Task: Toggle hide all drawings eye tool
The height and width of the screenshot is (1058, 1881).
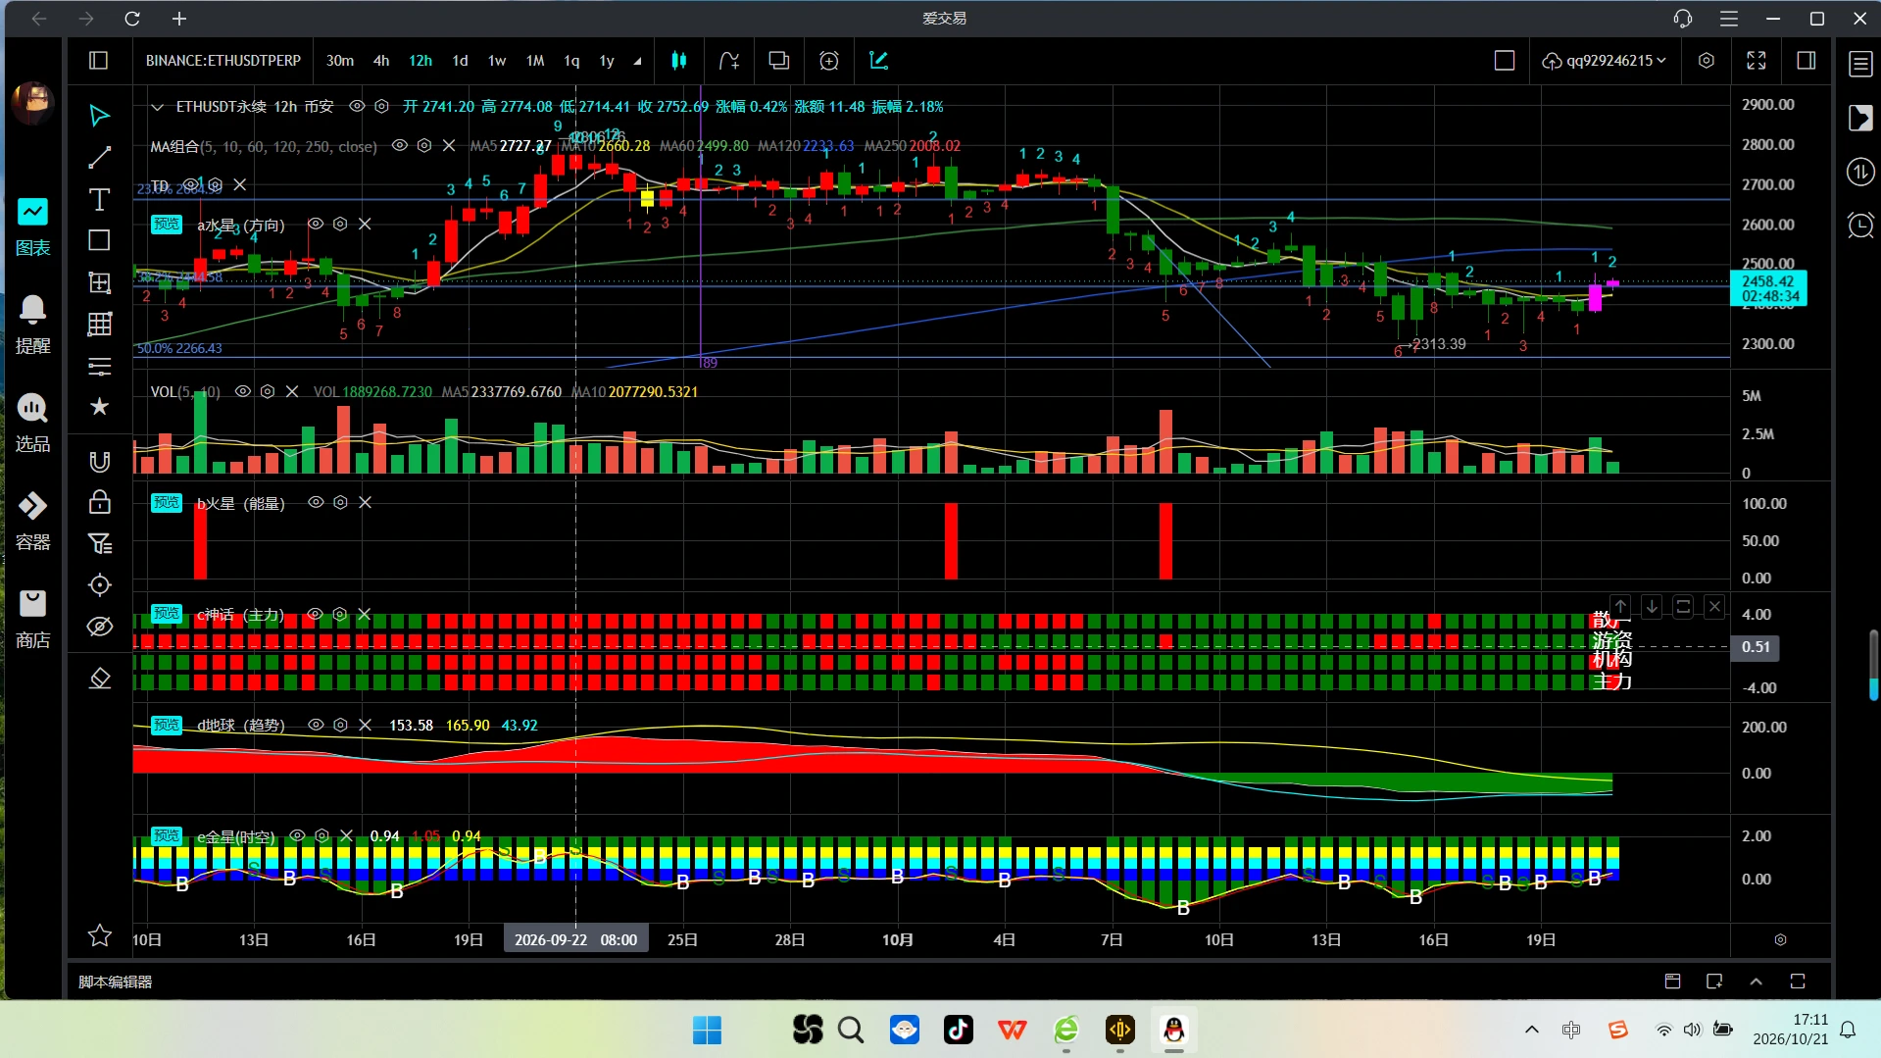Action: coord(99,627)
